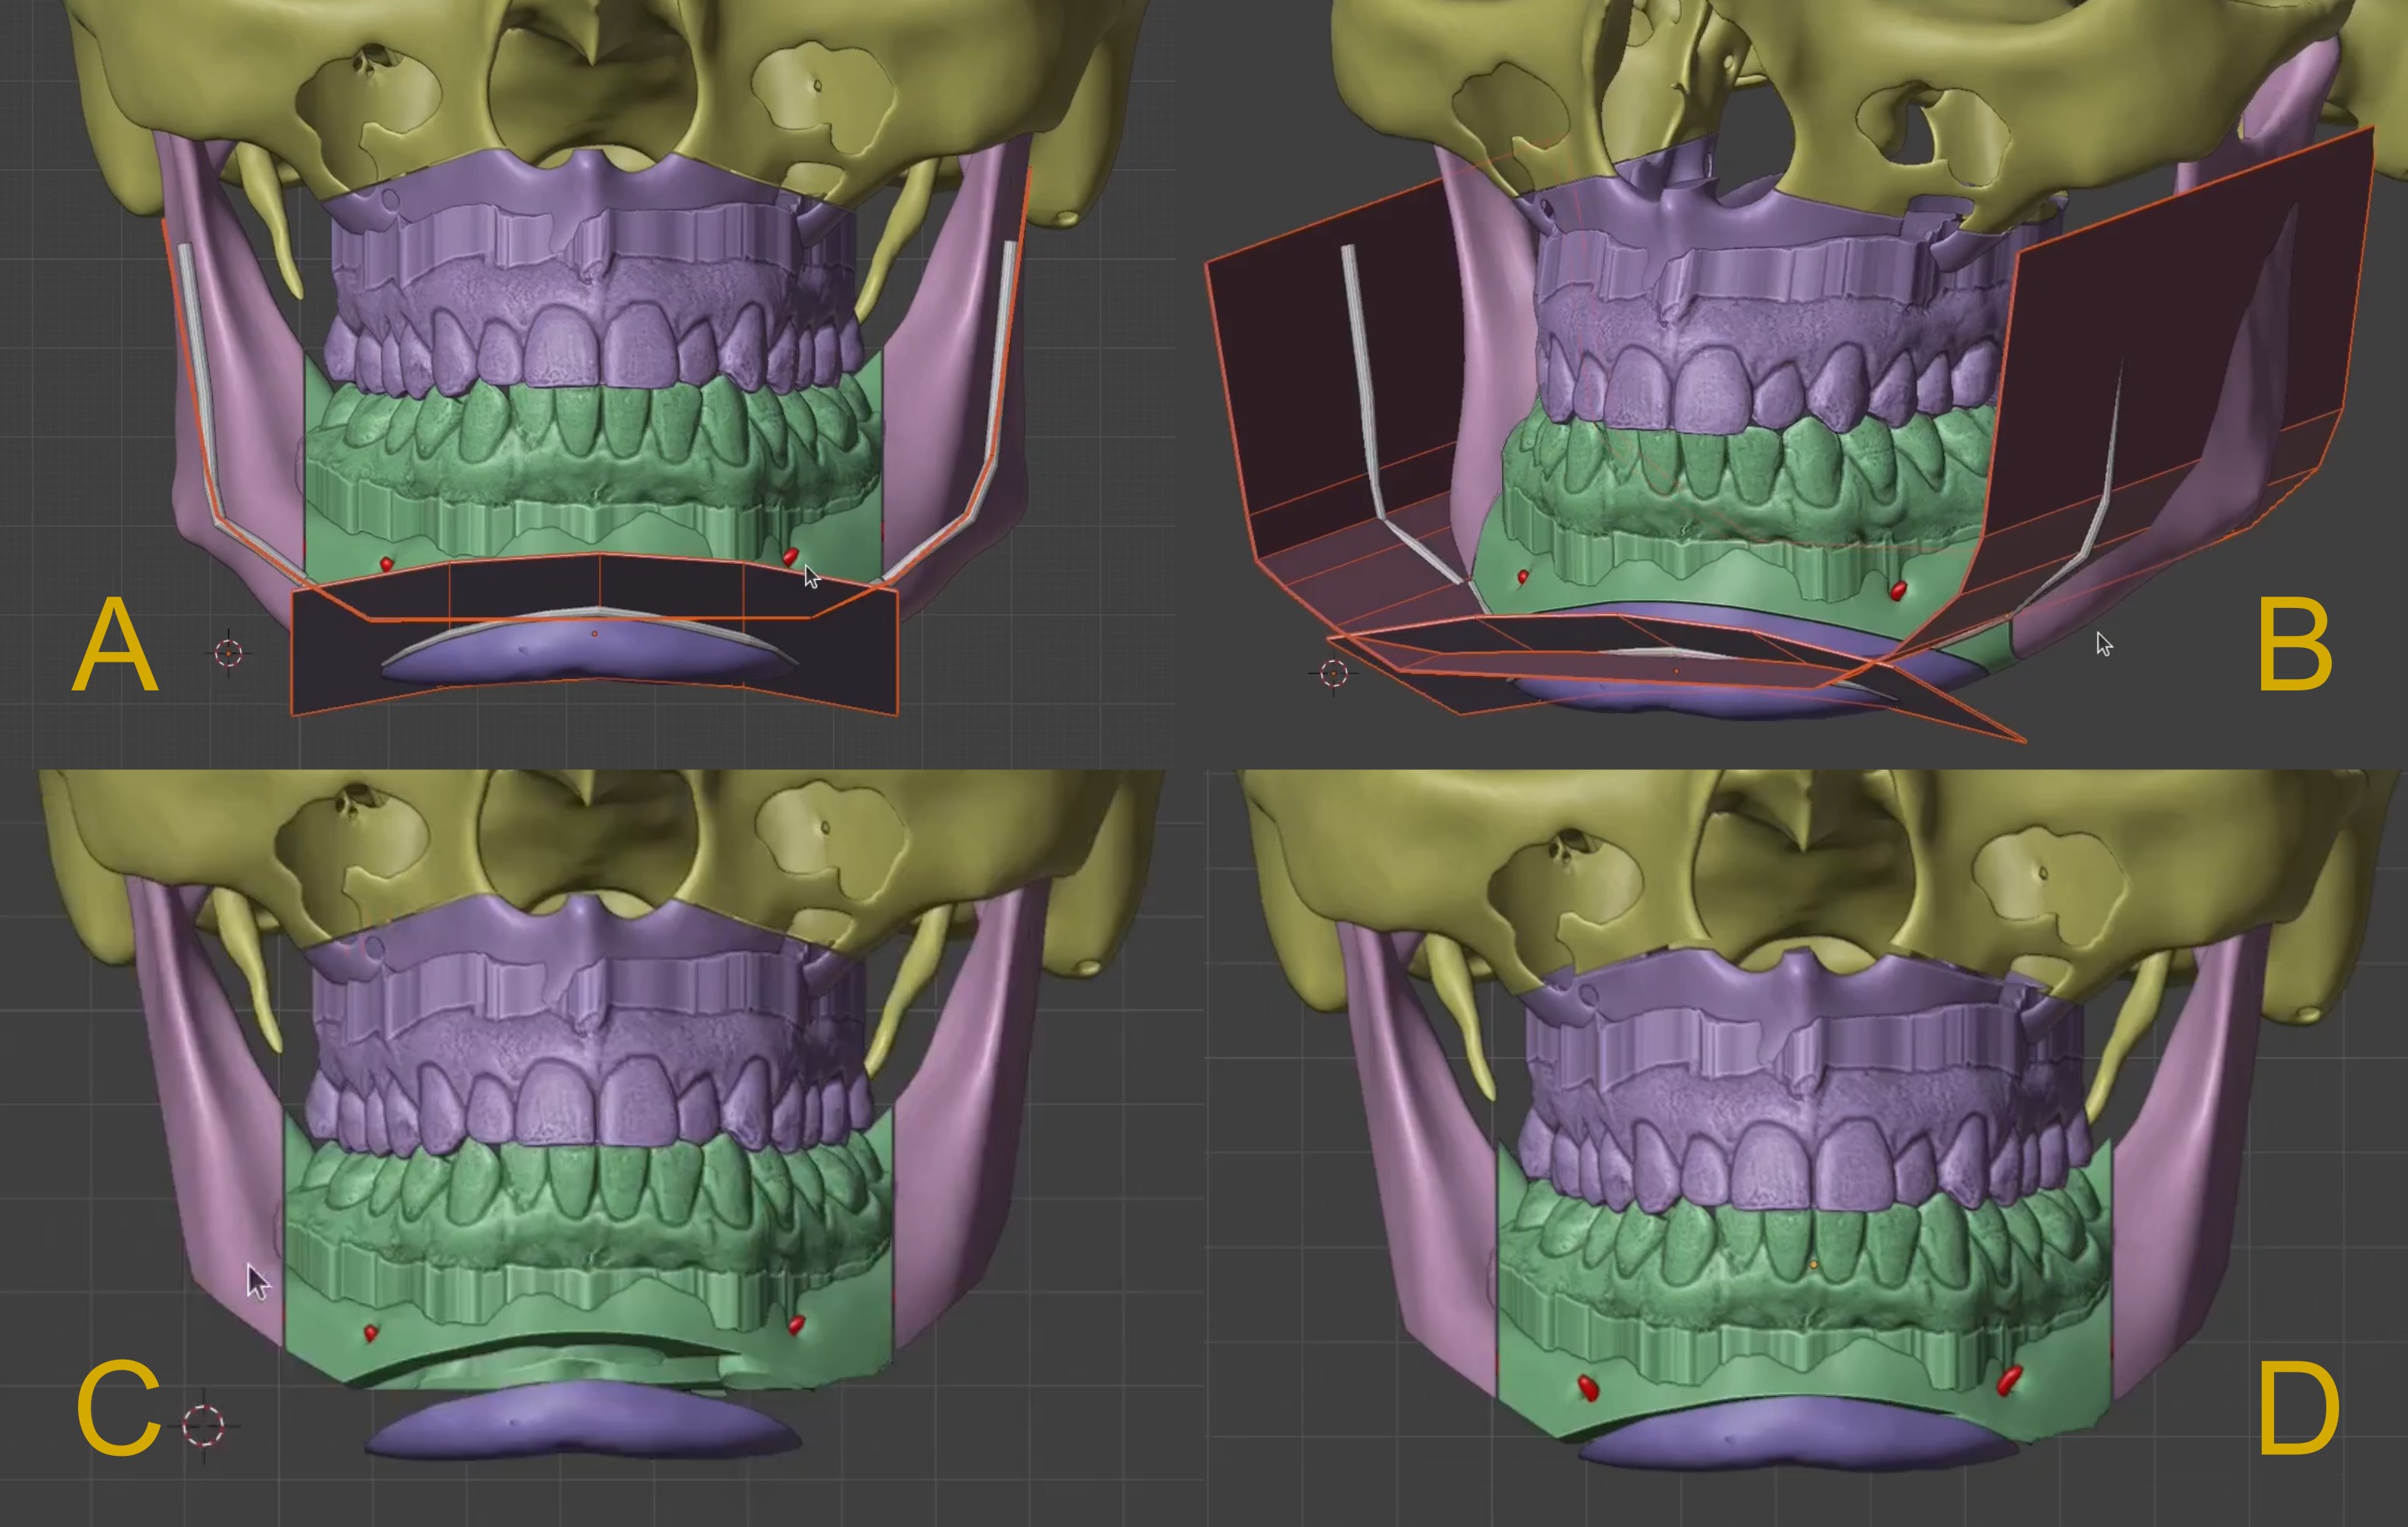
Task: Select the right red marker in panel C
Action: point(796,1326)
